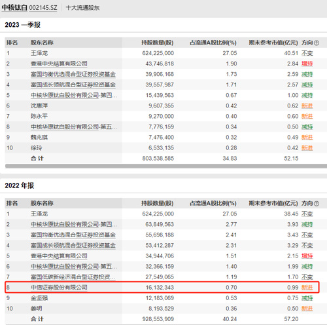Open 富国均衡优选混合型证券投资基金 in 2023 table
The width and height of the screenshot is (327, 325).
pyautogui.click(x=73, y=74)
